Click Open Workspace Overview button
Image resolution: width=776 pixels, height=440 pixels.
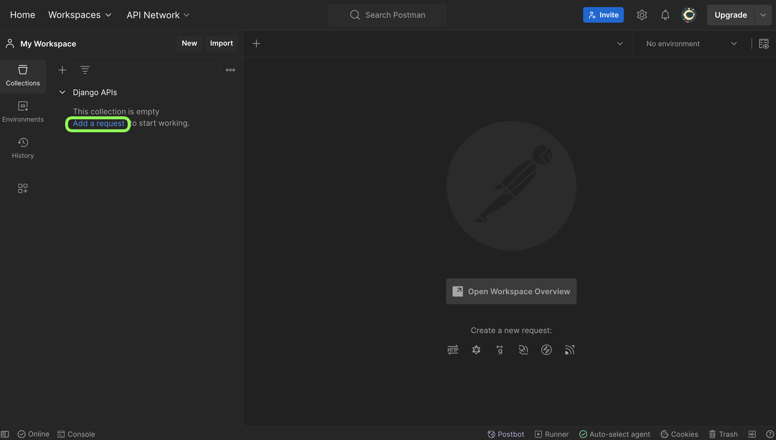pos(511,291)
